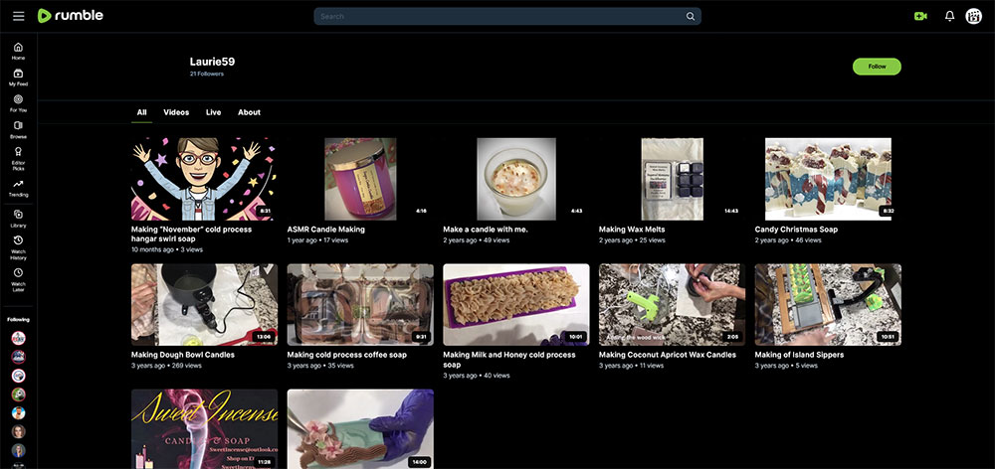This screenshot has width=995, height=469.
Task: Open Making Coconut Apricot Wax Candles title
Action: tap(668, 355)
